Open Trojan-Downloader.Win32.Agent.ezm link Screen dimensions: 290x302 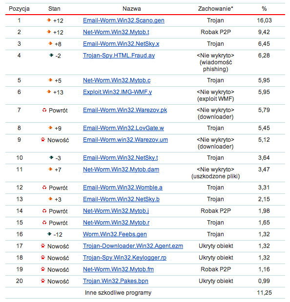(x=133, y=246)
